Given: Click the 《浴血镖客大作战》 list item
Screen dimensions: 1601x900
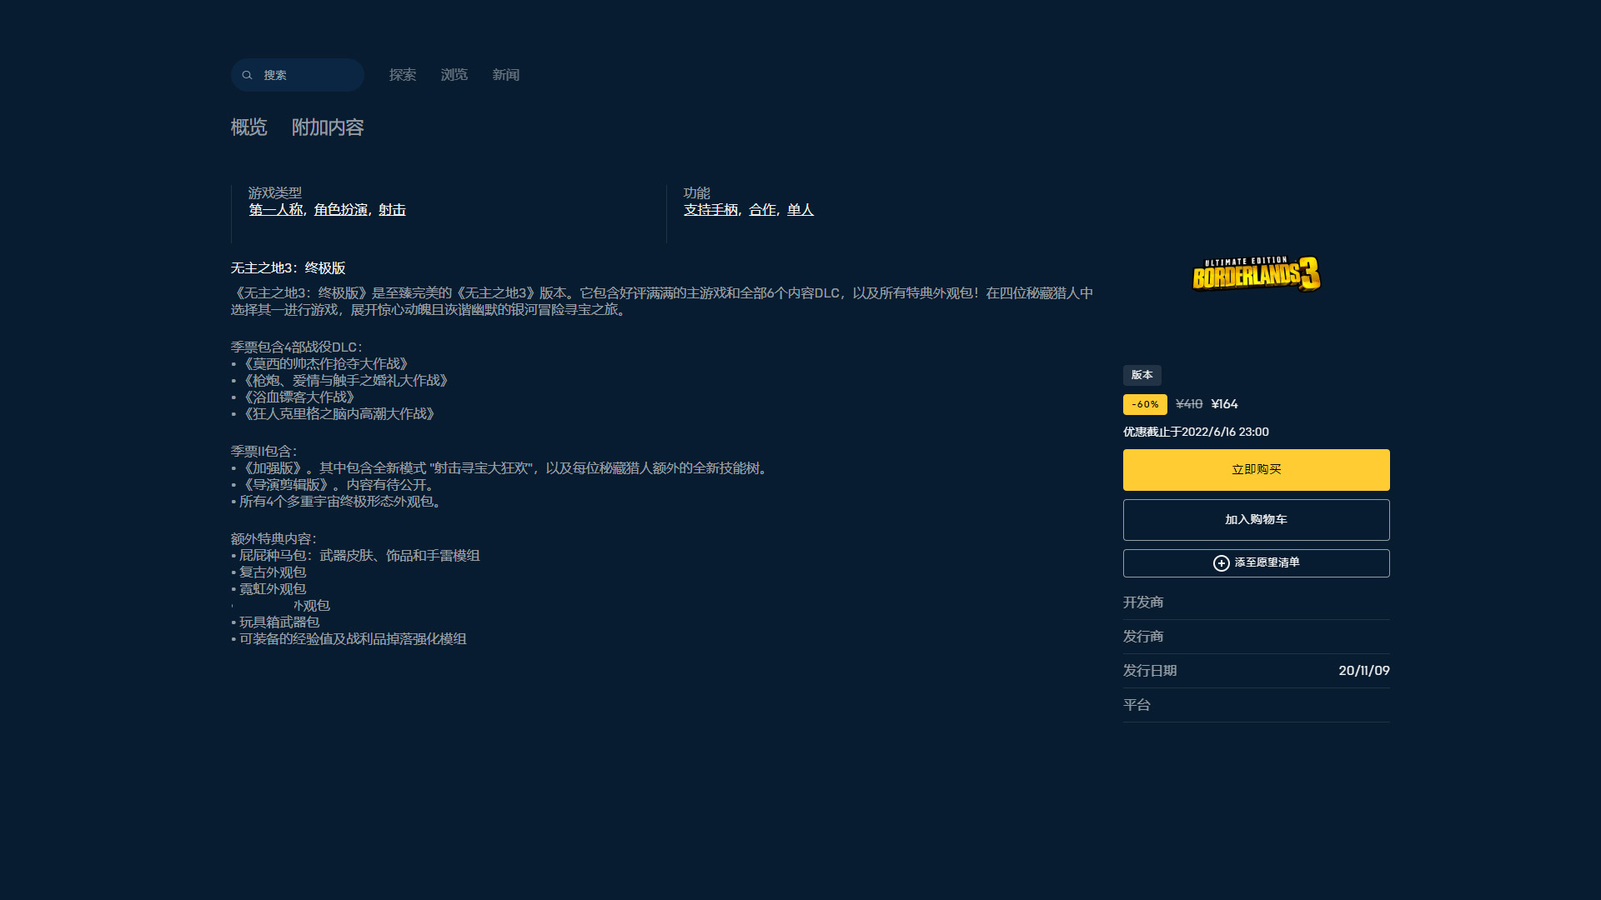Looking at the screenshot, I should [x=294, y=397].
